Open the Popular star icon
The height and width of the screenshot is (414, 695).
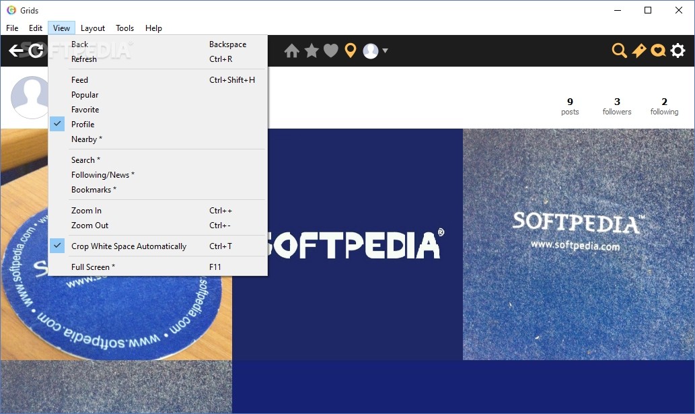(x=312, y=50)
